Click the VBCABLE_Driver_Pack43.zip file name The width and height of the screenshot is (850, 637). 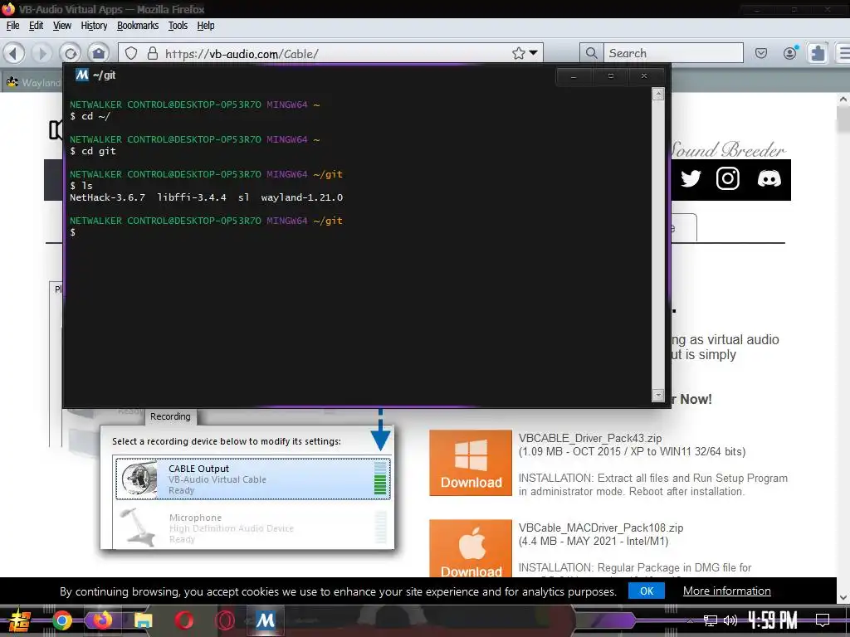click(x=590, y=438)
